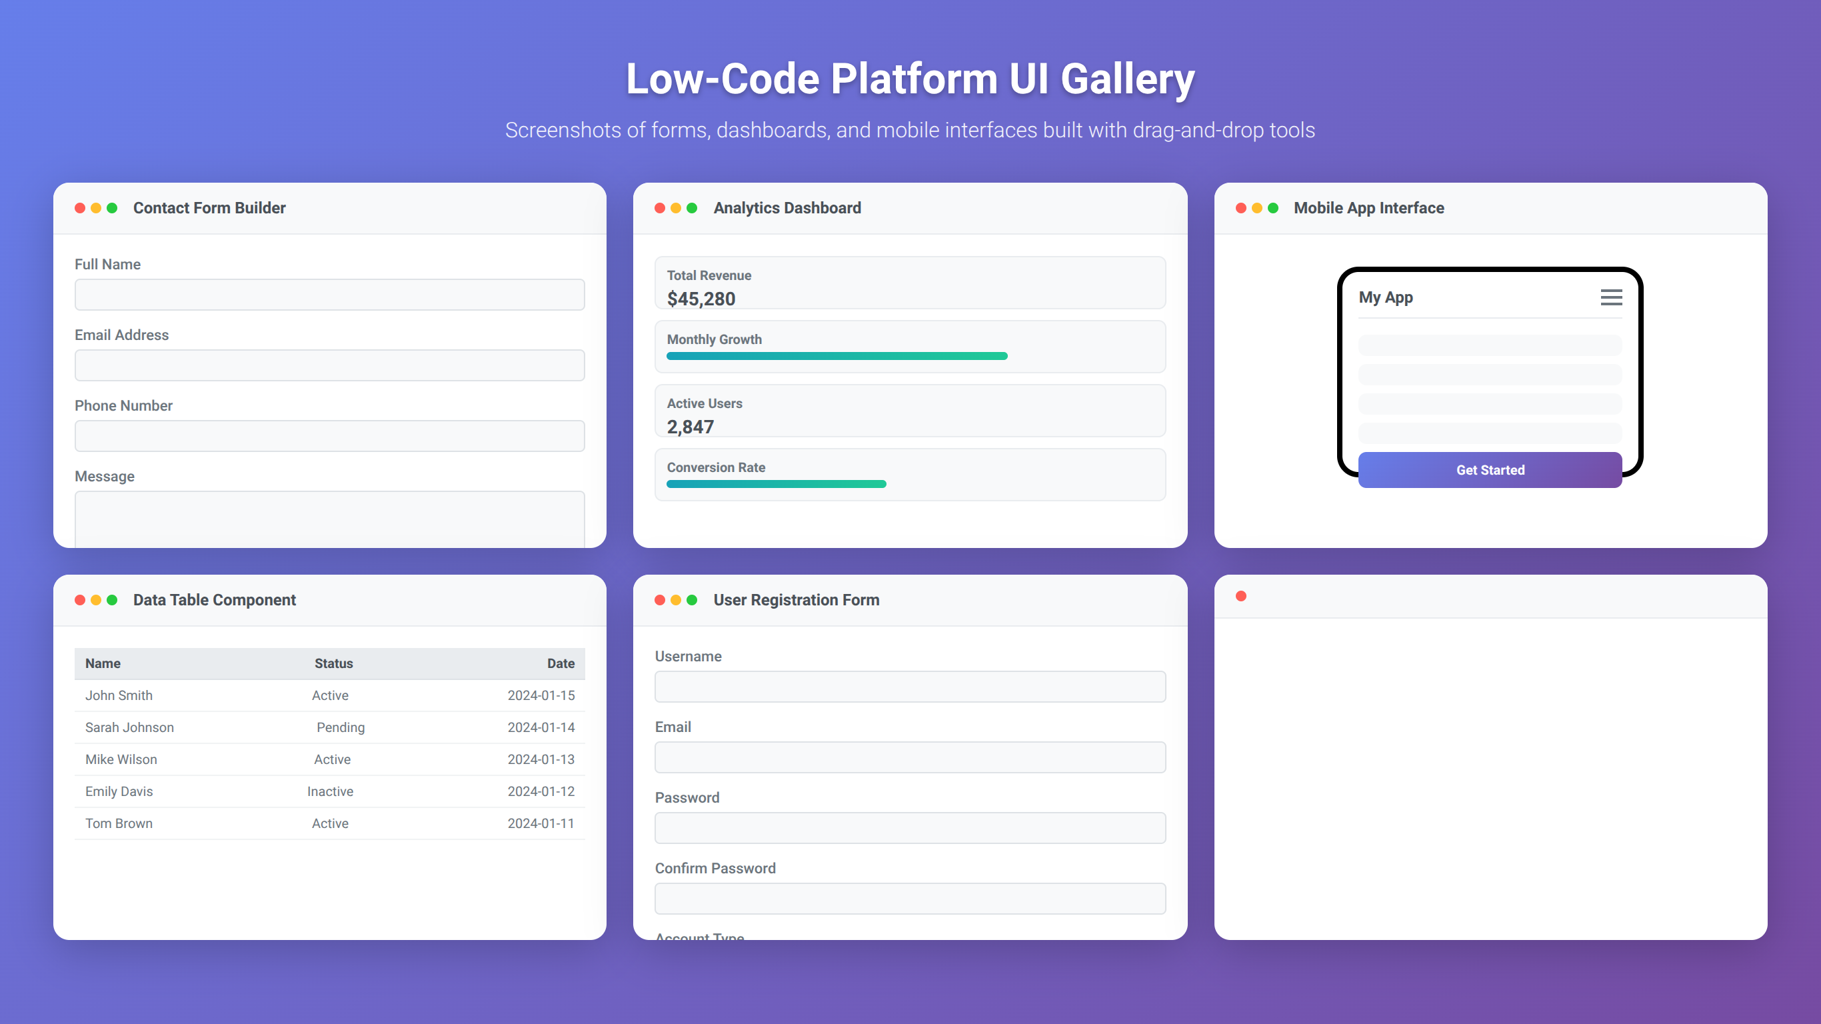This screenshot has height=1024, width=1821.
Task: Click the red dot on Analytics Dashboard
Action: [x=661, y=208]
